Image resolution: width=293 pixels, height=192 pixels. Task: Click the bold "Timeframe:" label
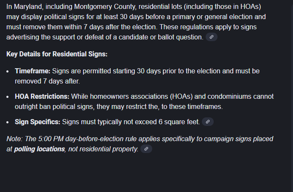pos(33,71)
